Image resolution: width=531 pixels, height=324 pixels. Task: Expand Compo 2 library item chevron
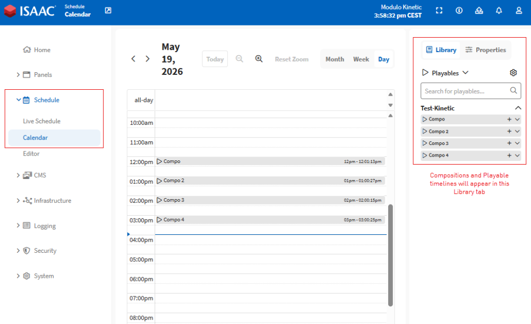point(517,131)
